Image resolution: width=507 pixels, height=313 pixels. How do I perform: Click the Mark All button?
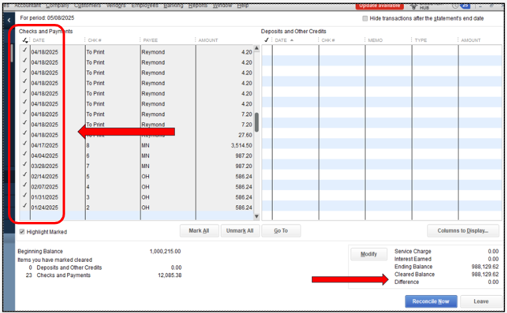pyautogui.click(x=199, y=231)
